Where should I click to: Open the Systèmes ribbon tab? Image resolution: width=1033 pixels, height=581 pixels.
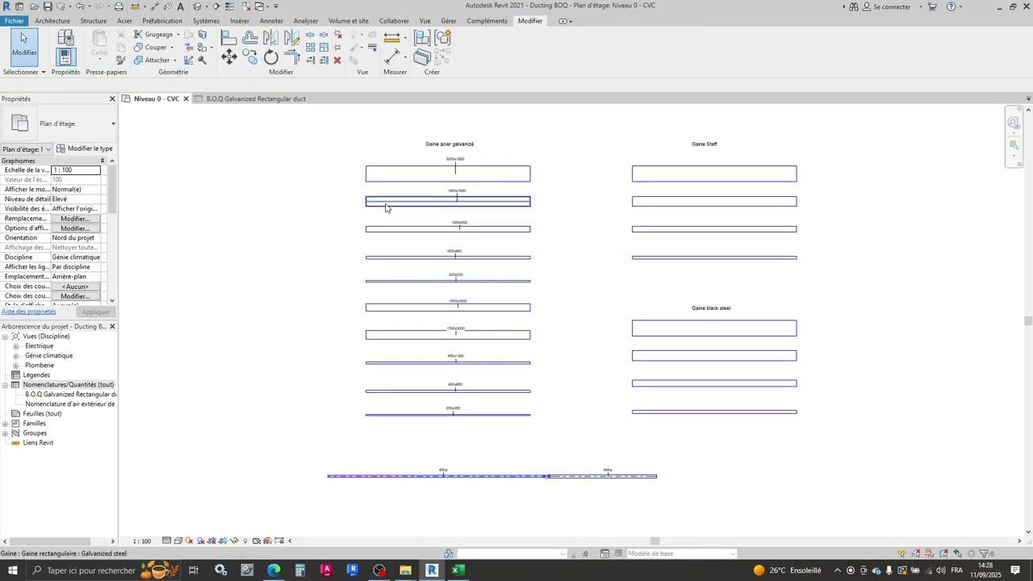[x=206, y=21]
